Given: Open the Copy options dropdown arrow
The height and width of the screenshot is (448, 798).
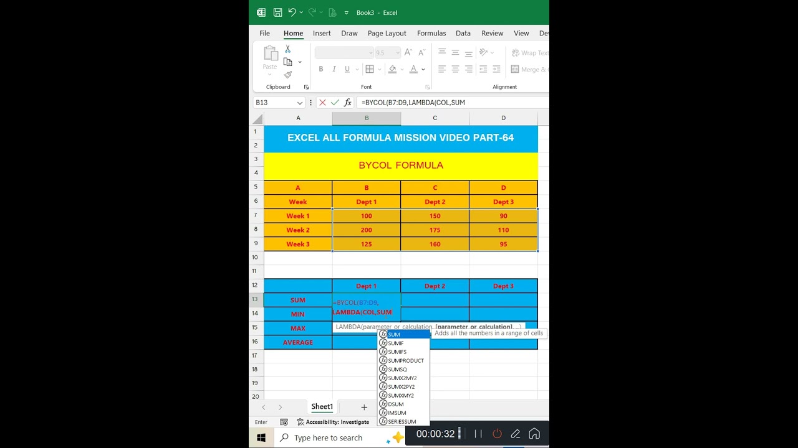Looking at the screenshot, I should [x=300, y=62].
